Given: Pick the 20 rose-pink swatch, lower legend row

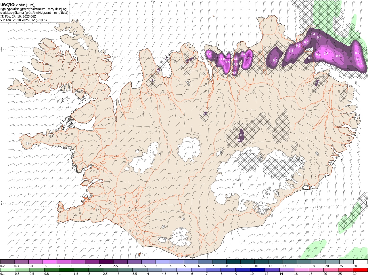Looking at the screenshot, I should tap(331, 270).
